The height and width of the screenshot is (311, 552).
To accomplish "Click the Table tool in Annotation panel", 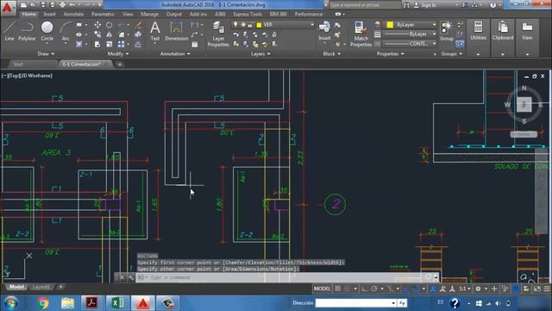I will [195, 44].
